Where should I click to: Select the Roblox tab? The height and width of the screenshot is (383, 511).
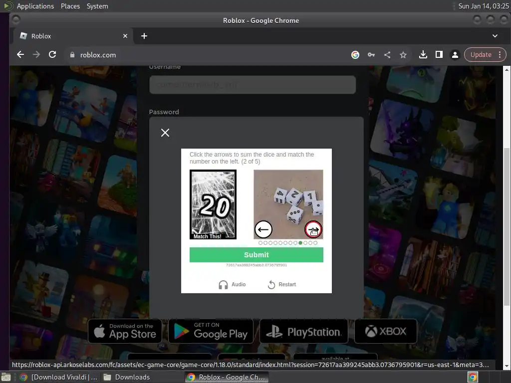[73, 36]
